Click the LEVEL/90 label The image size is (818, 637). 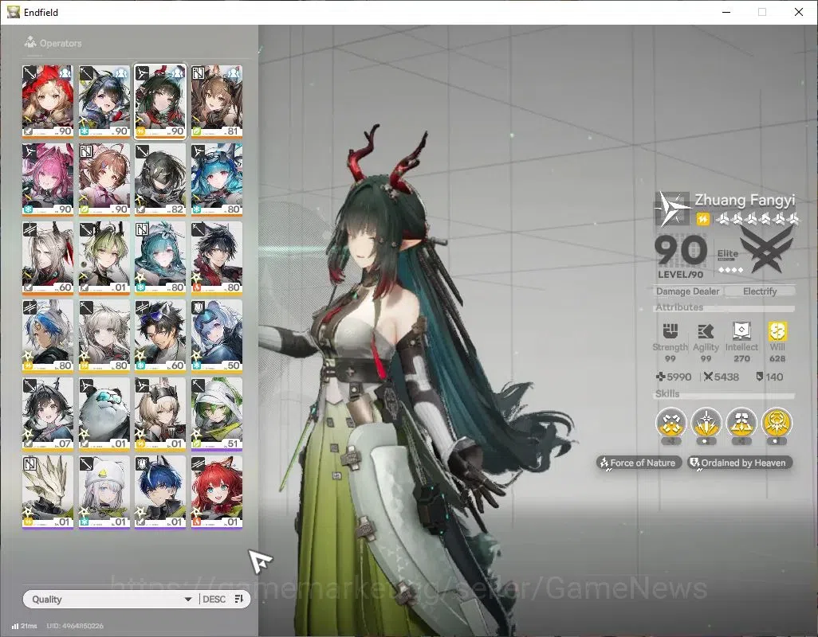(x=680, y=275)
